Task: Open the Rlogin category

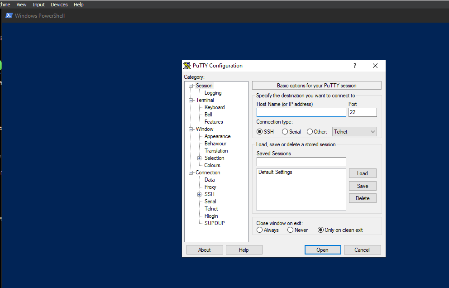Action: (x=211, y=216)
